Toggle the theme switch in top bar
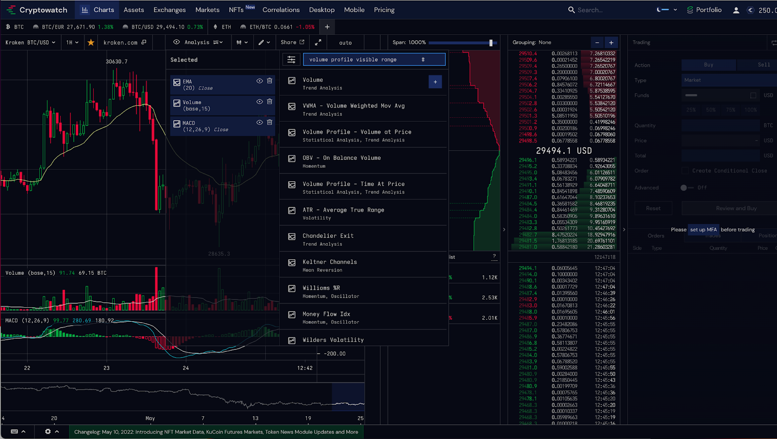This screenshot has height=439, width=777. click(x=663, y=10)
